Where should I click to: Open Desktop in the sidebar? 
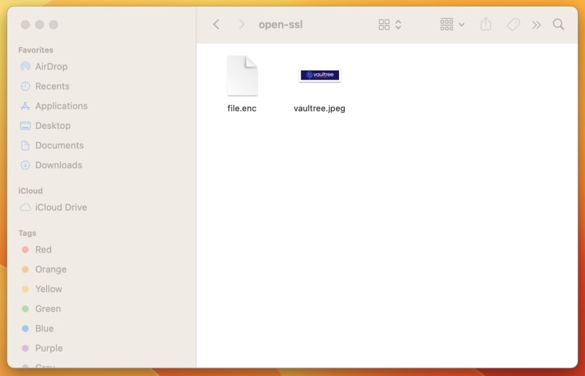(53, 126)
